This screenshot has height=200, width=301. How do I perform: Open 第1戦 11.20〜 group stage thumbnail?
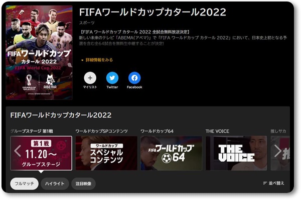click(x=41, y=153)
